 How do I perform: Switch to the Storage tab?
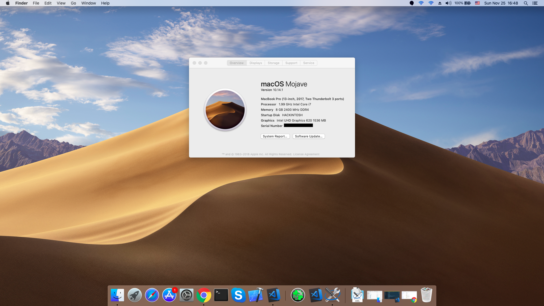(x=273, y=63)
